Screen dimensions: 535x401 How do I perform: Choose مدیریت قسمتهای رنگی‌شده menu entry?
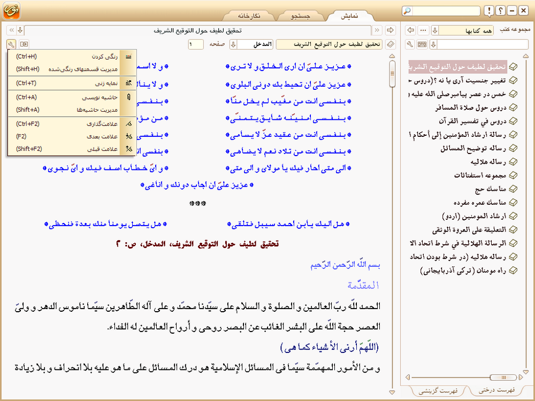pos(72,69)
